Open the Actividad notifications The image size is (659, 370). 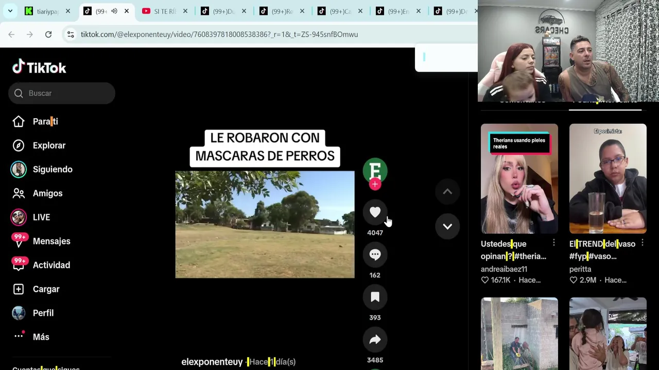[x=51, y=265]
